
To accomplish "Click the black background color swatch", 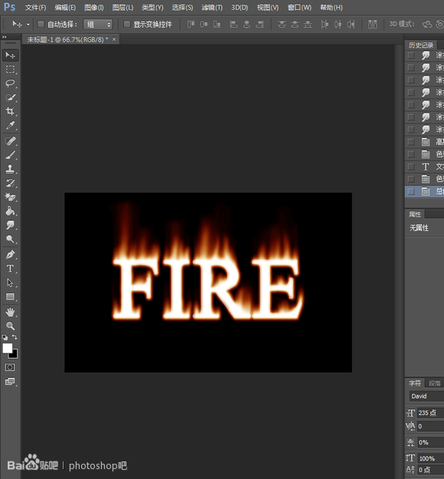I will point(15,355).
